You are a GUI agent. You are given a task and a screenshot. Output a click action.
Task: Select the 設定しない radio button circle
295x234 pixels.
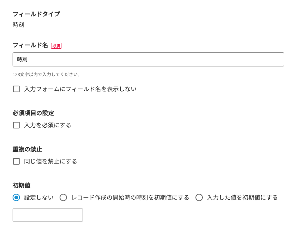[x=16, y=197]
